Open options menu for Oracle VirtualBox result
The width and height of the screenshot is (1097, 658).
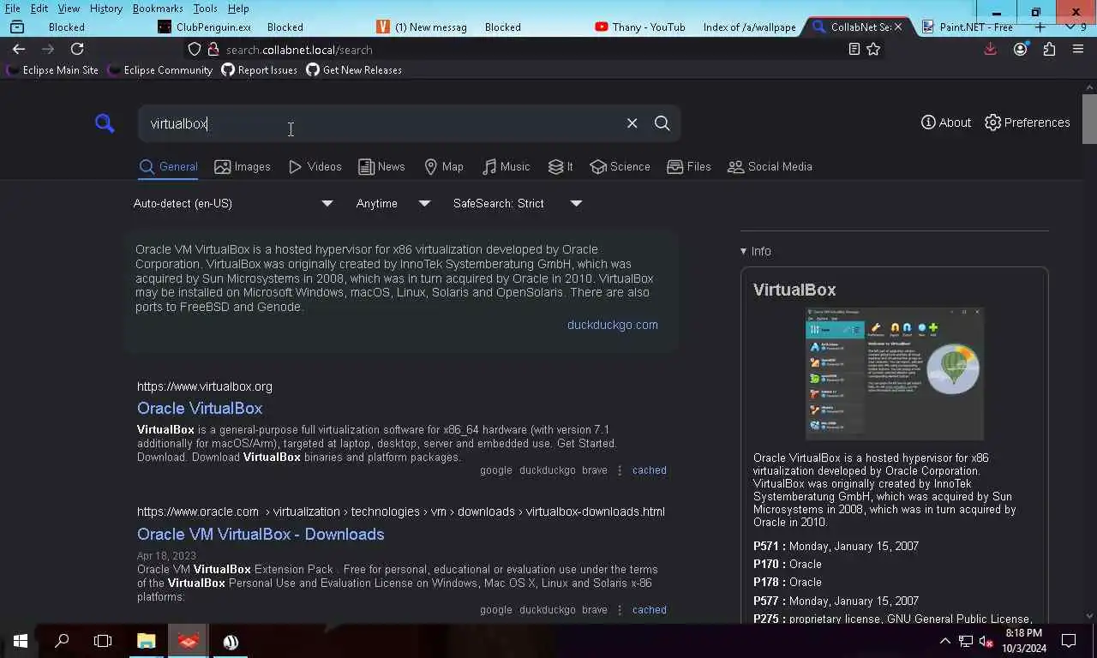coord(619,470)
